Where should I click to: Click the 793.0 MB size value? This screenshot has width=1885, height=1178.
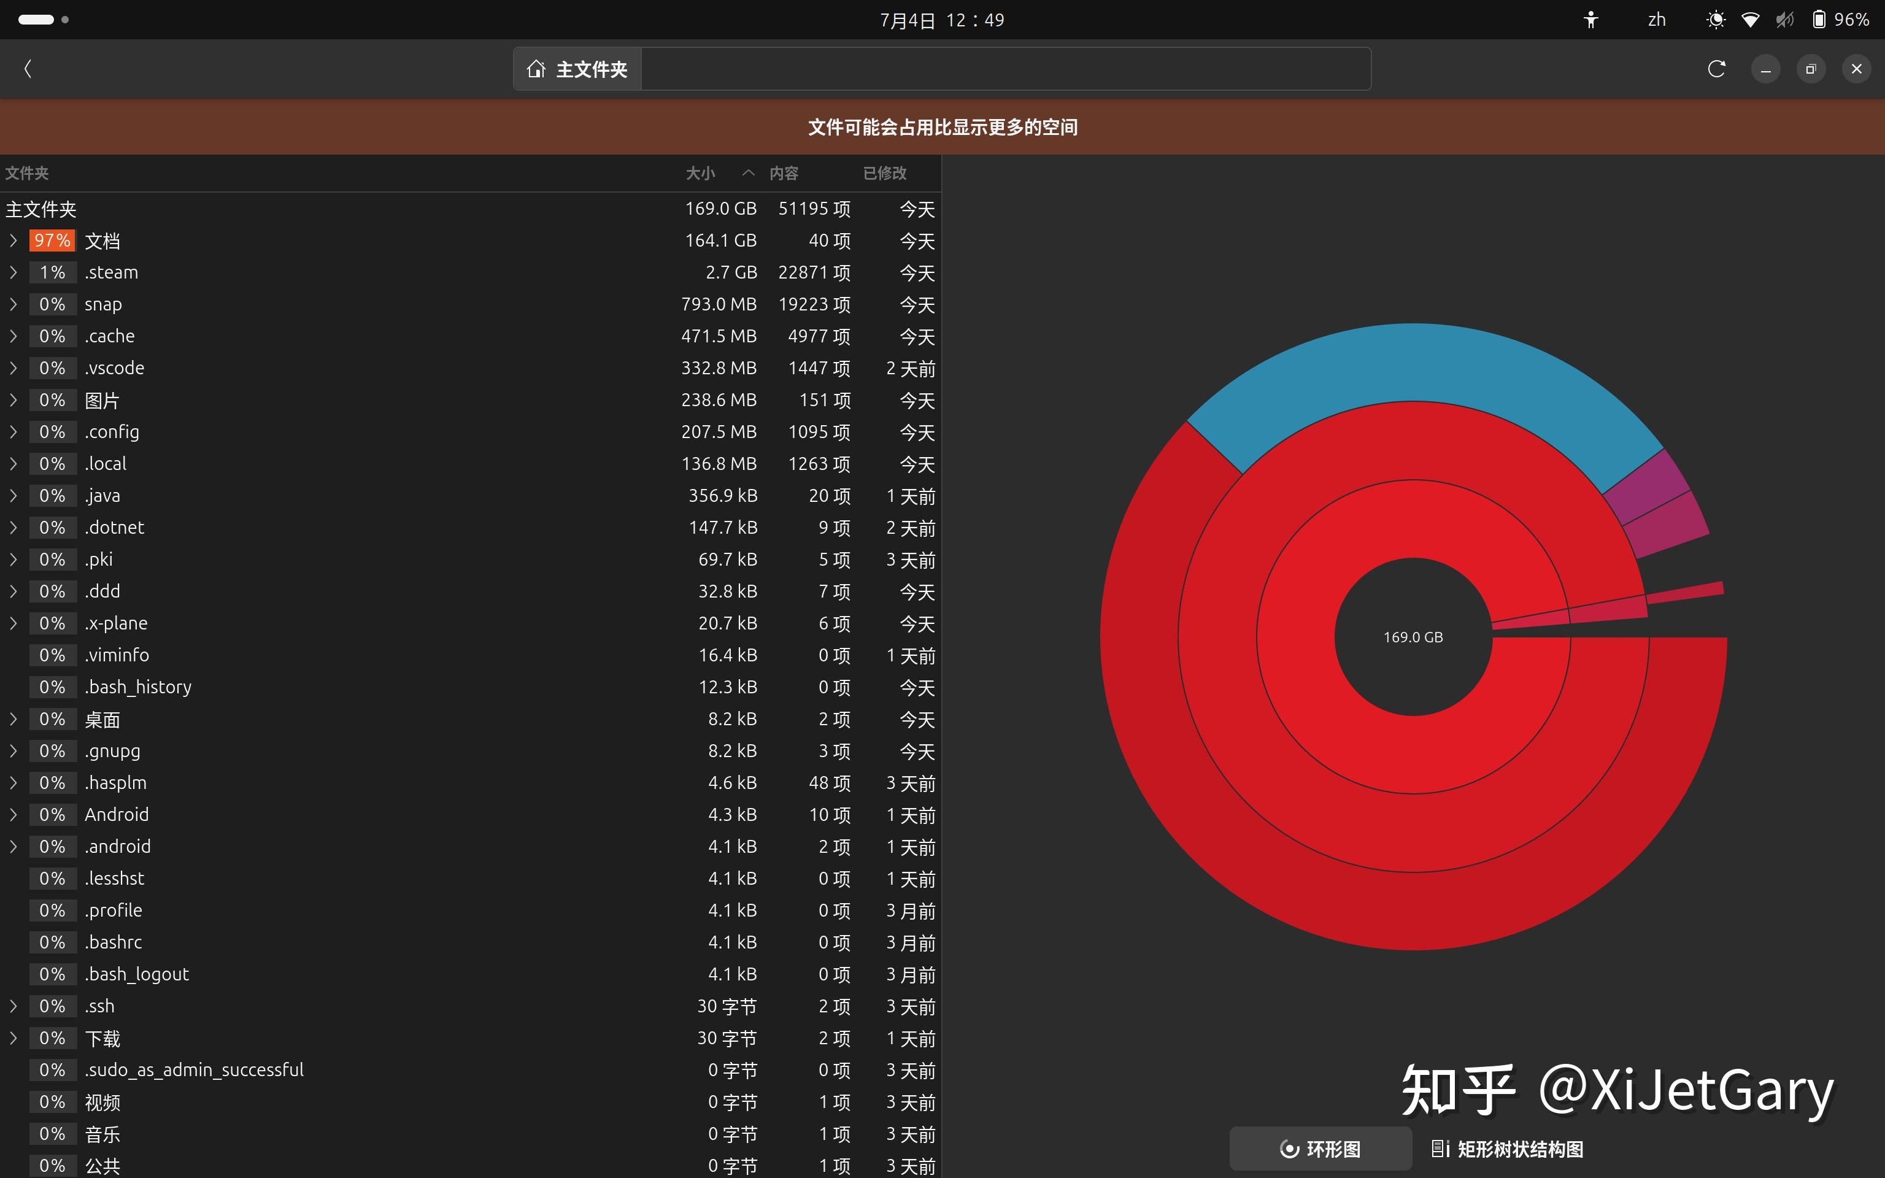click(x=719, y=305)
